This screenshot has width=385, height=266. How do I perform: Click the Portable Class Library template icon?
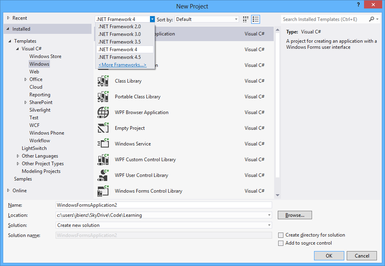pos(103,97)
